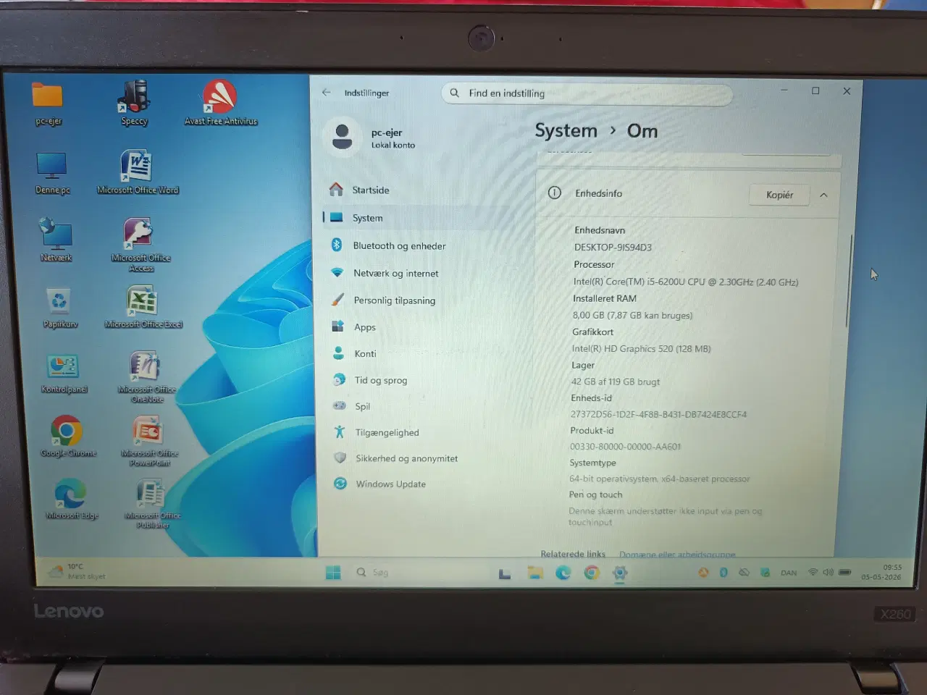Click the 64-bit operativsystem system type text
Viewport: 927px width, 695px height.
(x=659, y=479)
